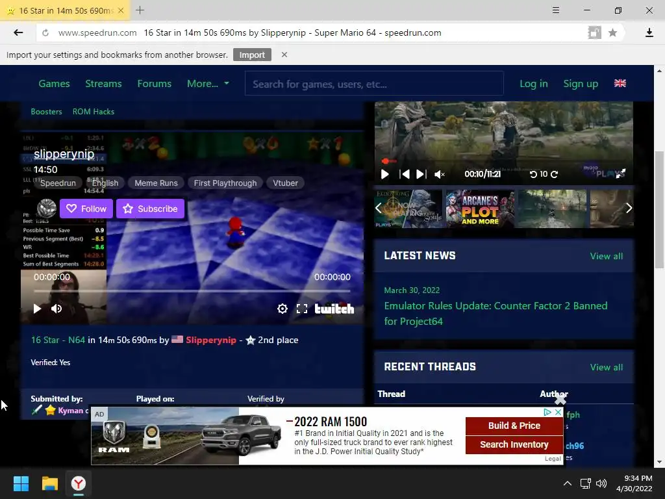
Task: Select the Now Playing Souls thumbnail
Action: click(x=408, y=209)
